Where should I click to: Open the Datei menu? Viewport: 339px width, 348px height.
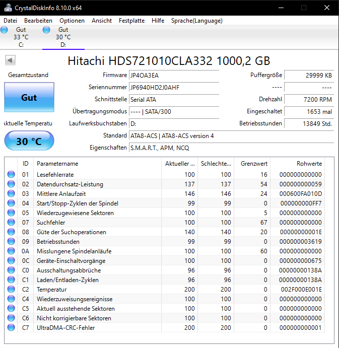(10, 21)
